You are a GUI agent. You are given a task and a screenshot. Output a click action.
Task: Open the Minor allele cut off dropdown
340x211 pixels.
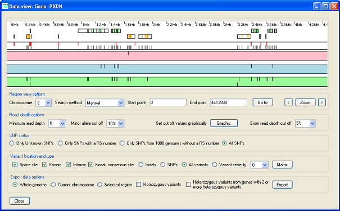pyautogui.click(x=121, y=124)
